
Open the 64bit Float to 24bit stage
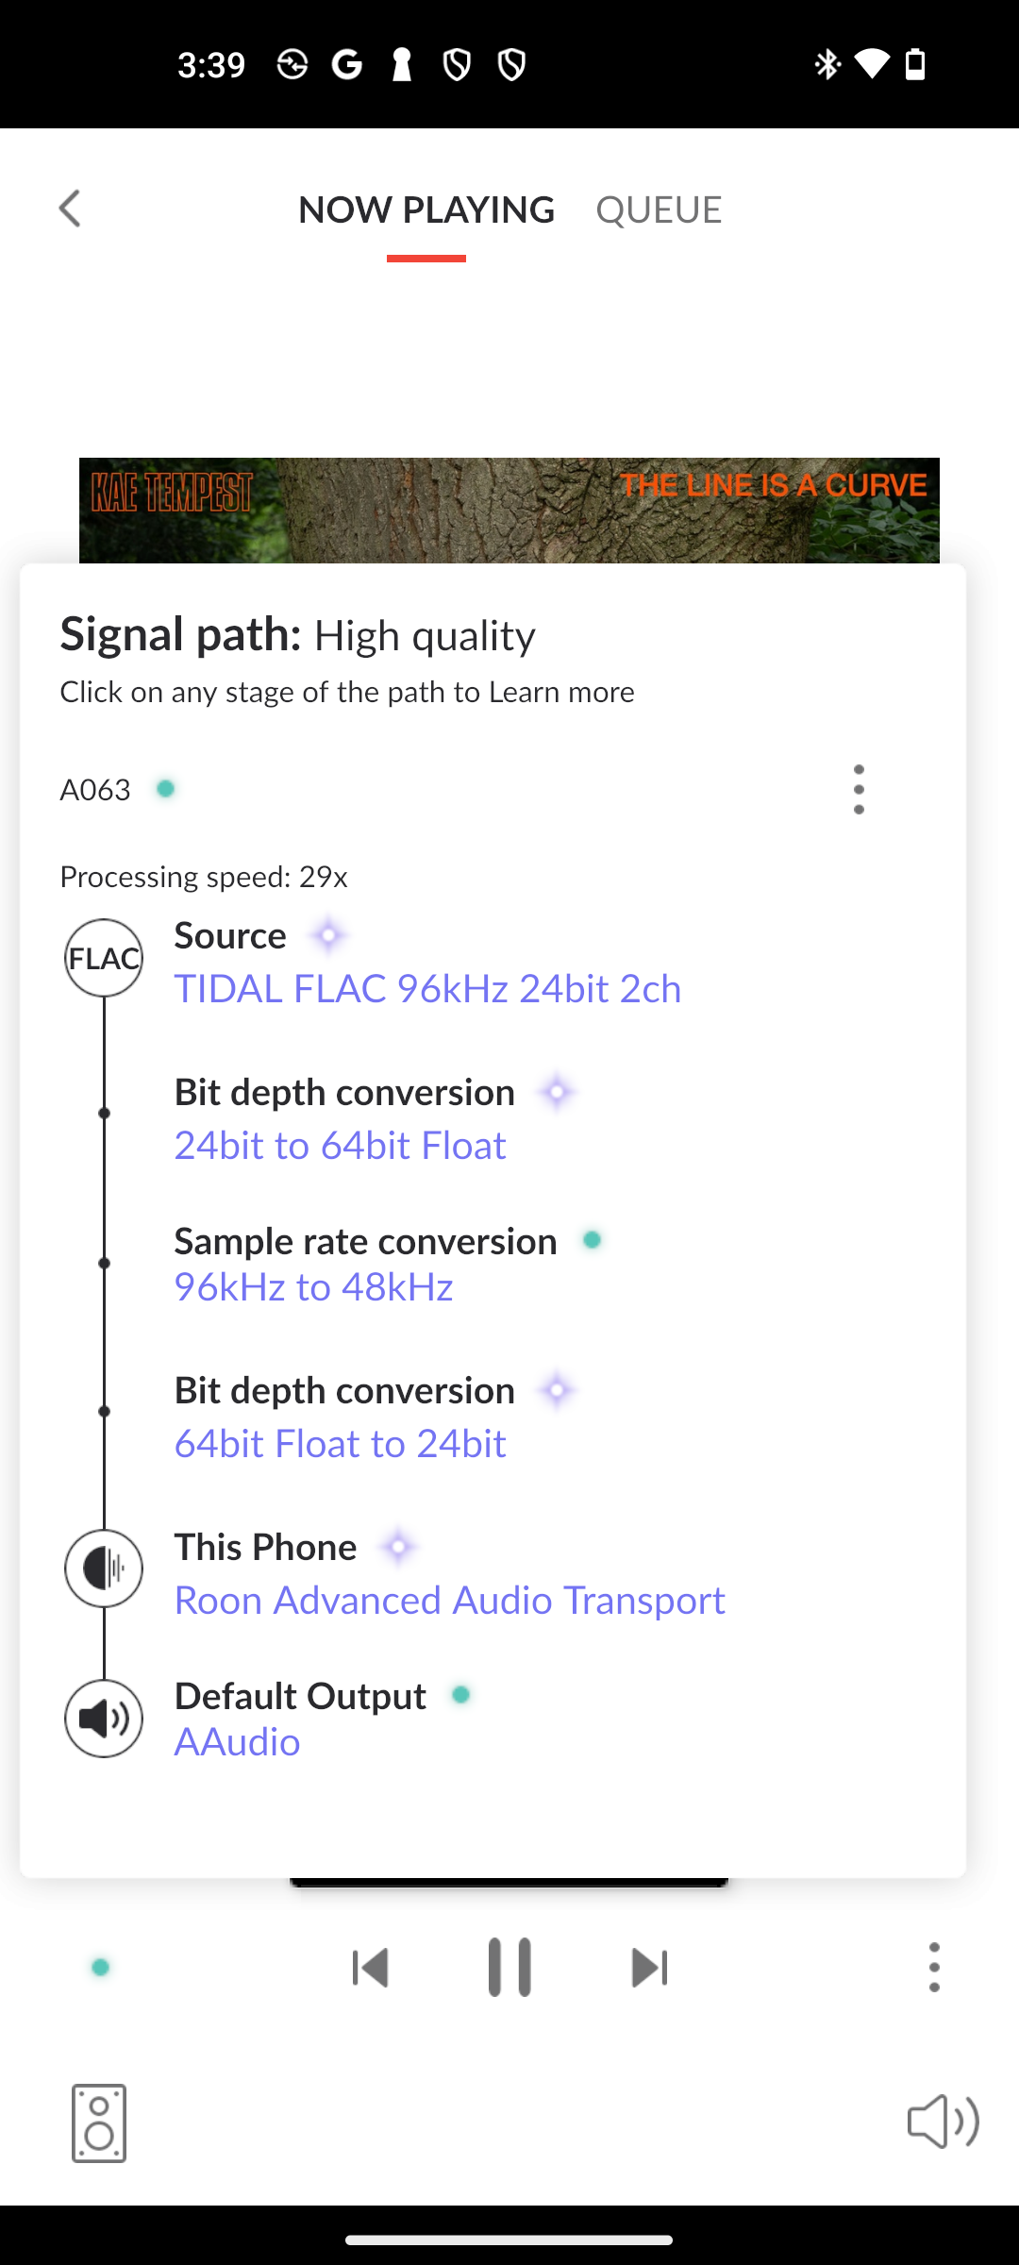pyautogui.click(x=340, y=1443)
